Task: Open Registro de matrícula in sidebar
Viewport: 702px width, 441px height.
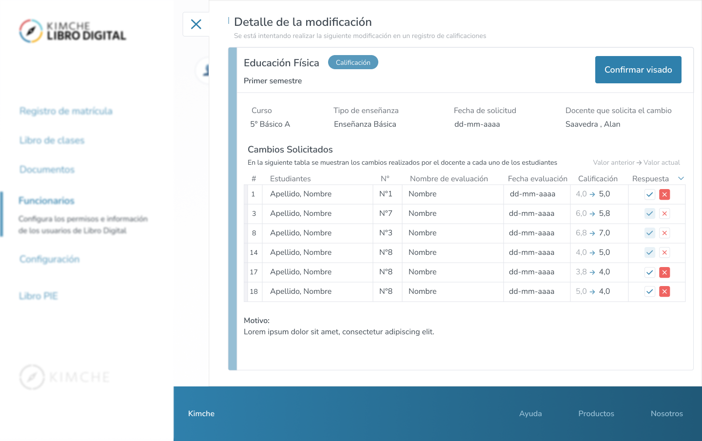Action: tap(66, 111)
